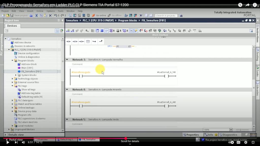Click the Download to device icon
This screenshot has height=146, width=260.
point(75,15)
